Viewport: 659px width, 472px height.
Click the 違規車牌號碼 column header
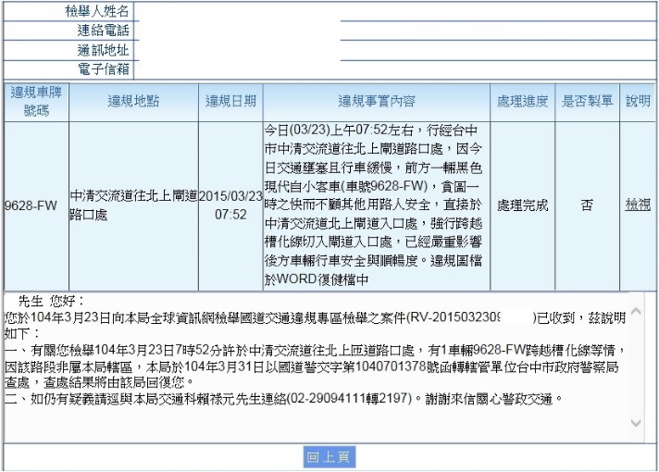click(36, 102)
